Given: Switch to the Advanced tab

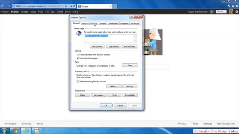Looking at the screenshot, I should pos(135,23).
